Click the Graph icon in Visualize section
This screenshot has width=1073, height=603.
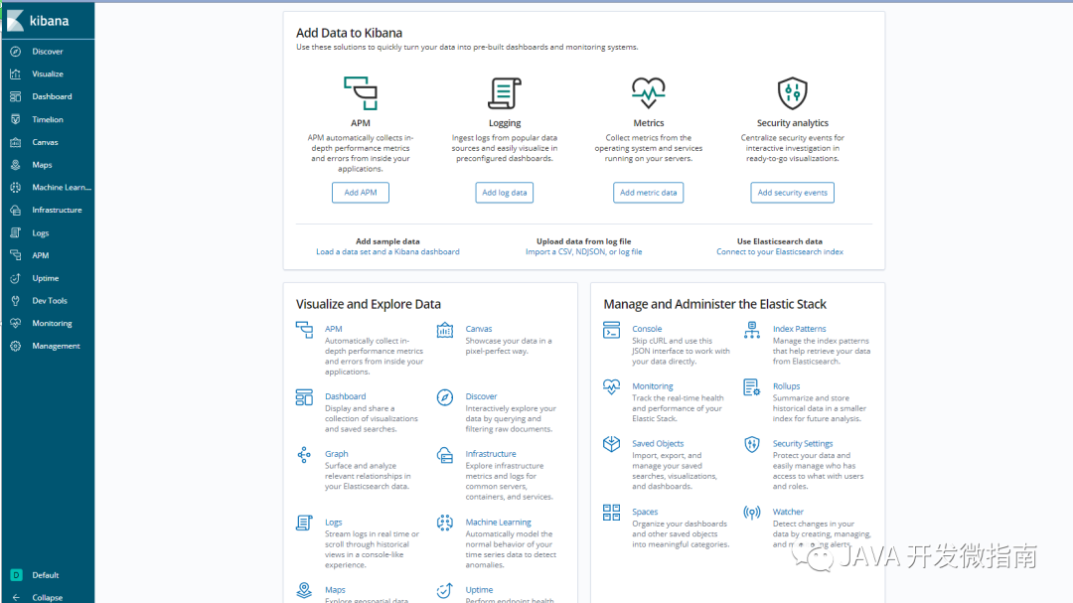(304, 454)
